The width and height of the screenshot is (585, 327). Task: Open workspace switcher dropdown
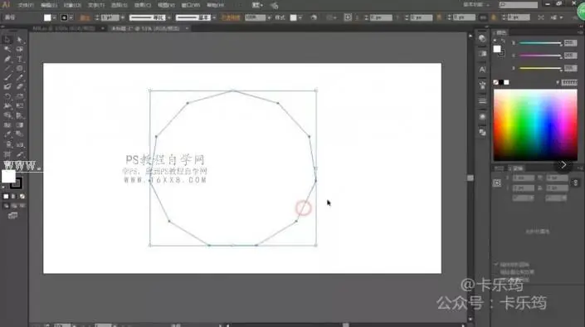[477, 5]
